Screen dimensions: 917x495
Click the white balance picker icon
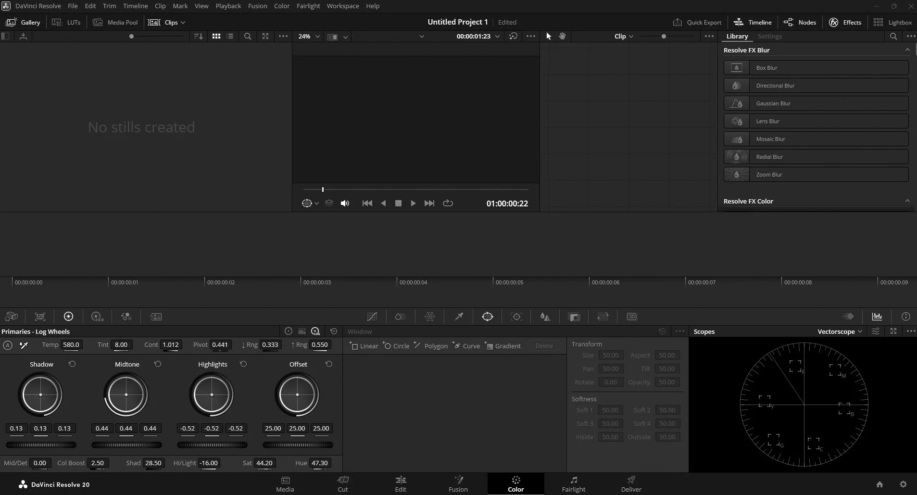(x=24, y=345)
